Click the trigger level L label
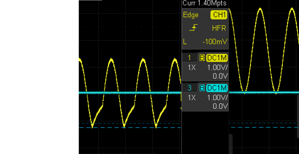This screenshot has width=299, height=154. pos(185,41)
